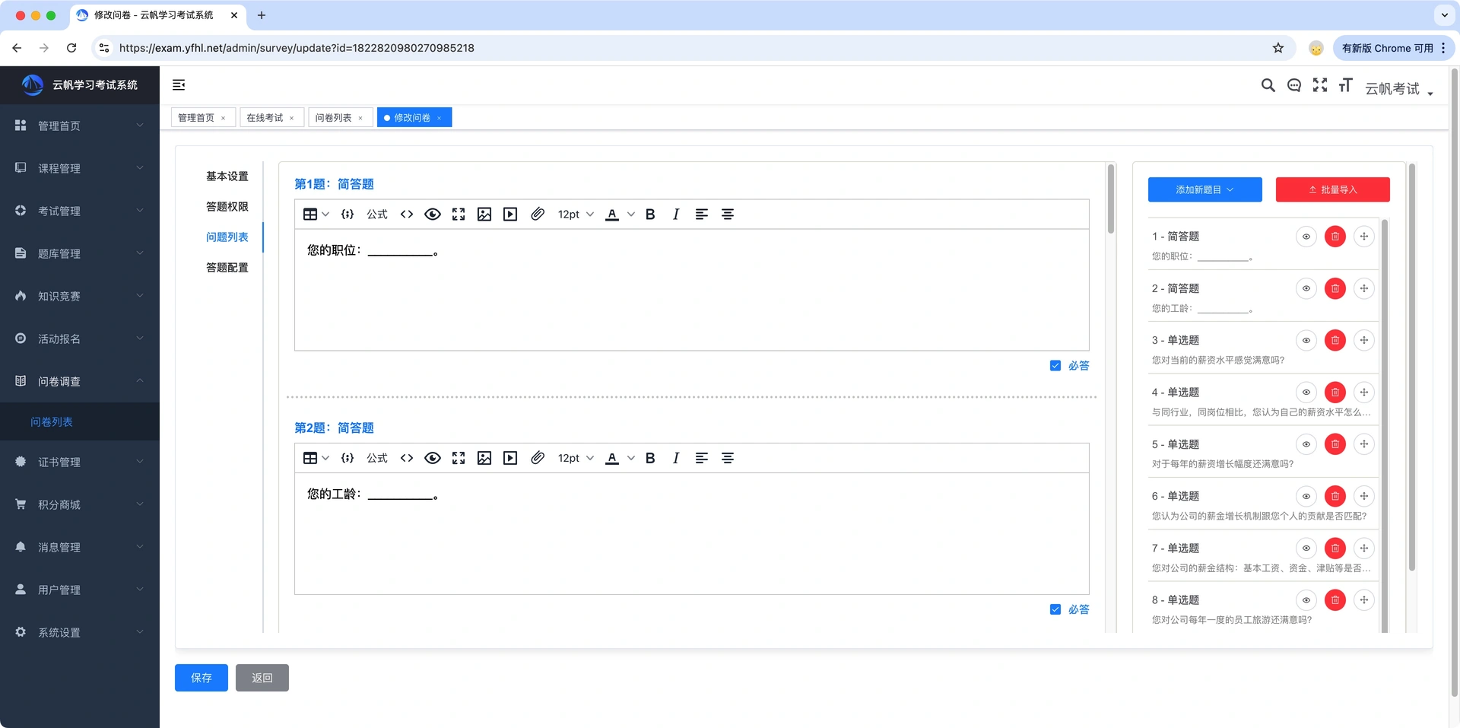This screenshot has width=1460, height=728.
Task: Select 答题配置 section
Action: point(227,268)
